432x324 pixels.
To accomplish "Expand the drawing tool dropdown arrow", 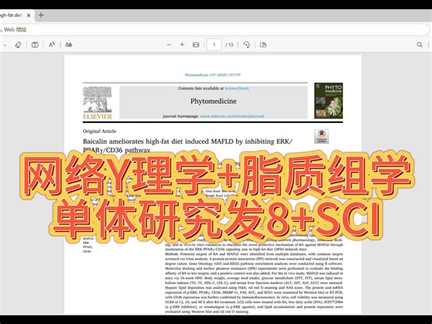I will pos(4,45).
